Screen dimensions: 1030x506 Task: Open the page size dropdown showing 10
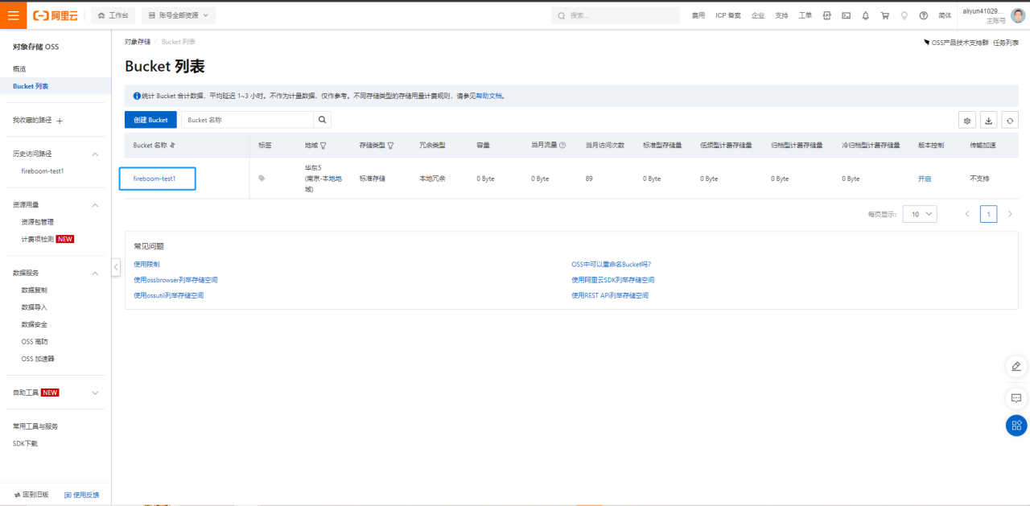[x=920, y=214]
